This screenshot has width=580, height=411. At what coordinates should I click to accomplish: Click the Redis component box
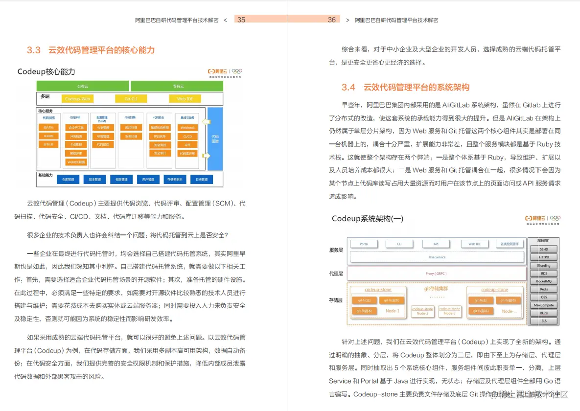pos(544,289)
